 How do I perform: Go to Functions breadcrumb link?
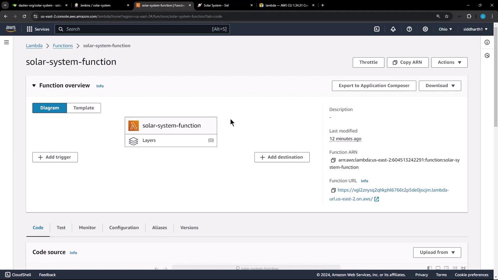[x=63, y=45]
